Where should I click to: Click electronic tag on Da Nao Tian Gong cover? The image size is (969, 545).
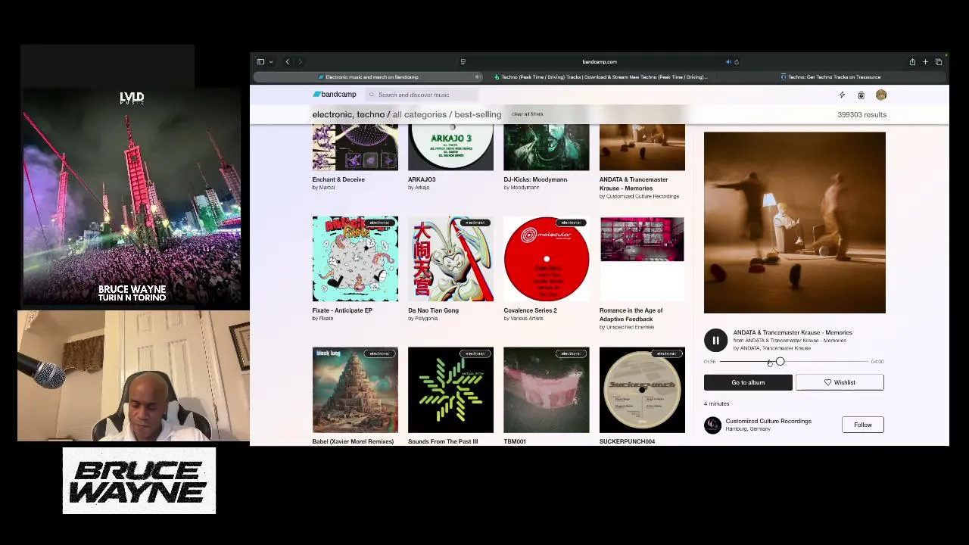point(475,223)
